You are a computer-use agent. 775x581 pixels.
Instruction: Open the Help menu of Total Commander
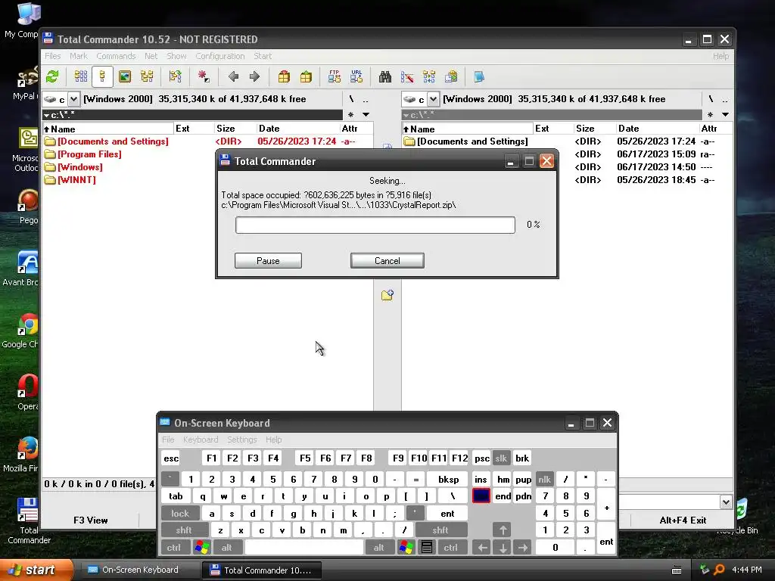click(x=721, y=56)
